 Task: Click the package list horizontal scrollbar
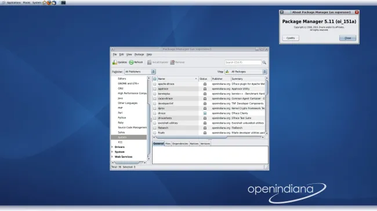(x=208, y=138)
